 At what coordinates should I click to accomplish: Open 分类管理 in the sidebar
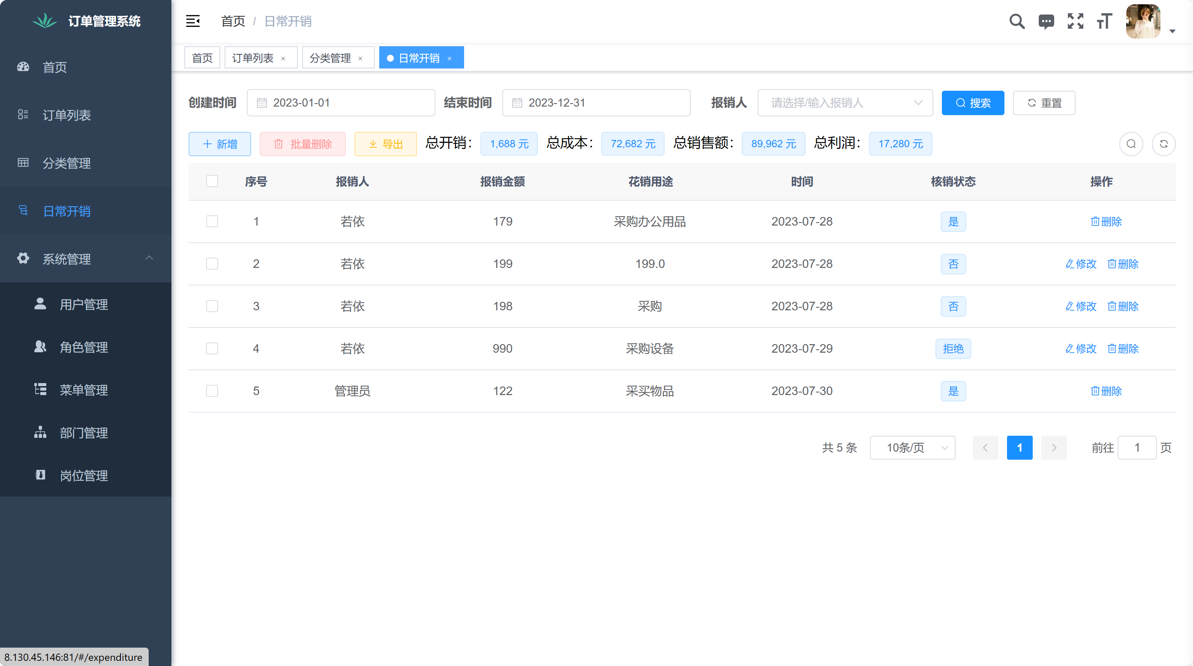click(x=86, y=163)
